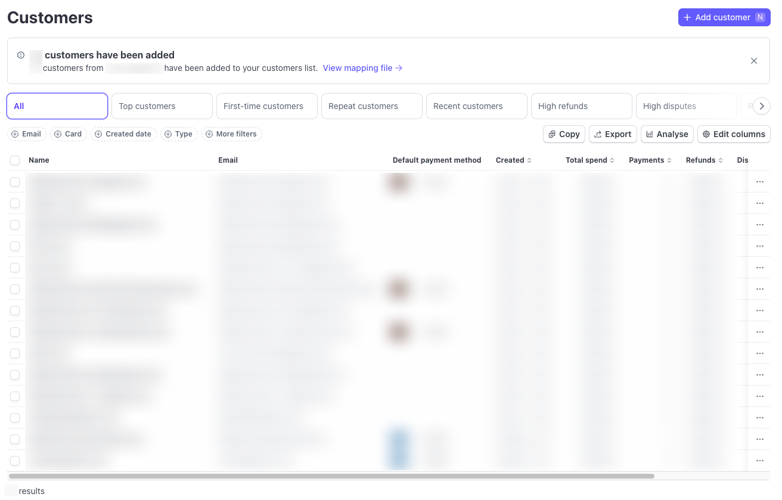The width and height of the screenshot is (782, 500).
Task: Open Analyse chart view
Action: 666,134
